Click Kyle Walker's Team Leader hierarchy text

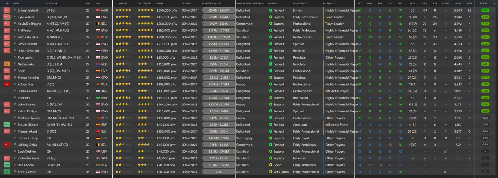tap(334, 17)
